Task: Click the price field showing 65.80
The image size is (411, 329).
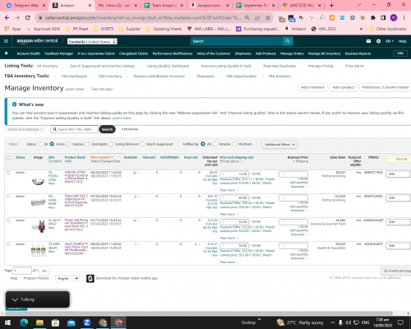Action: click(234, 197)
